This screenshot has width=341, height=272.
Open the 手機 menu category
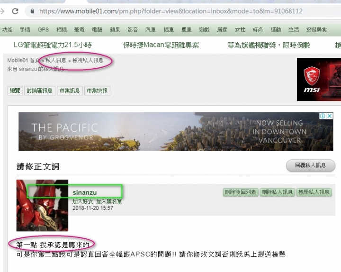(x=25, y=29)
